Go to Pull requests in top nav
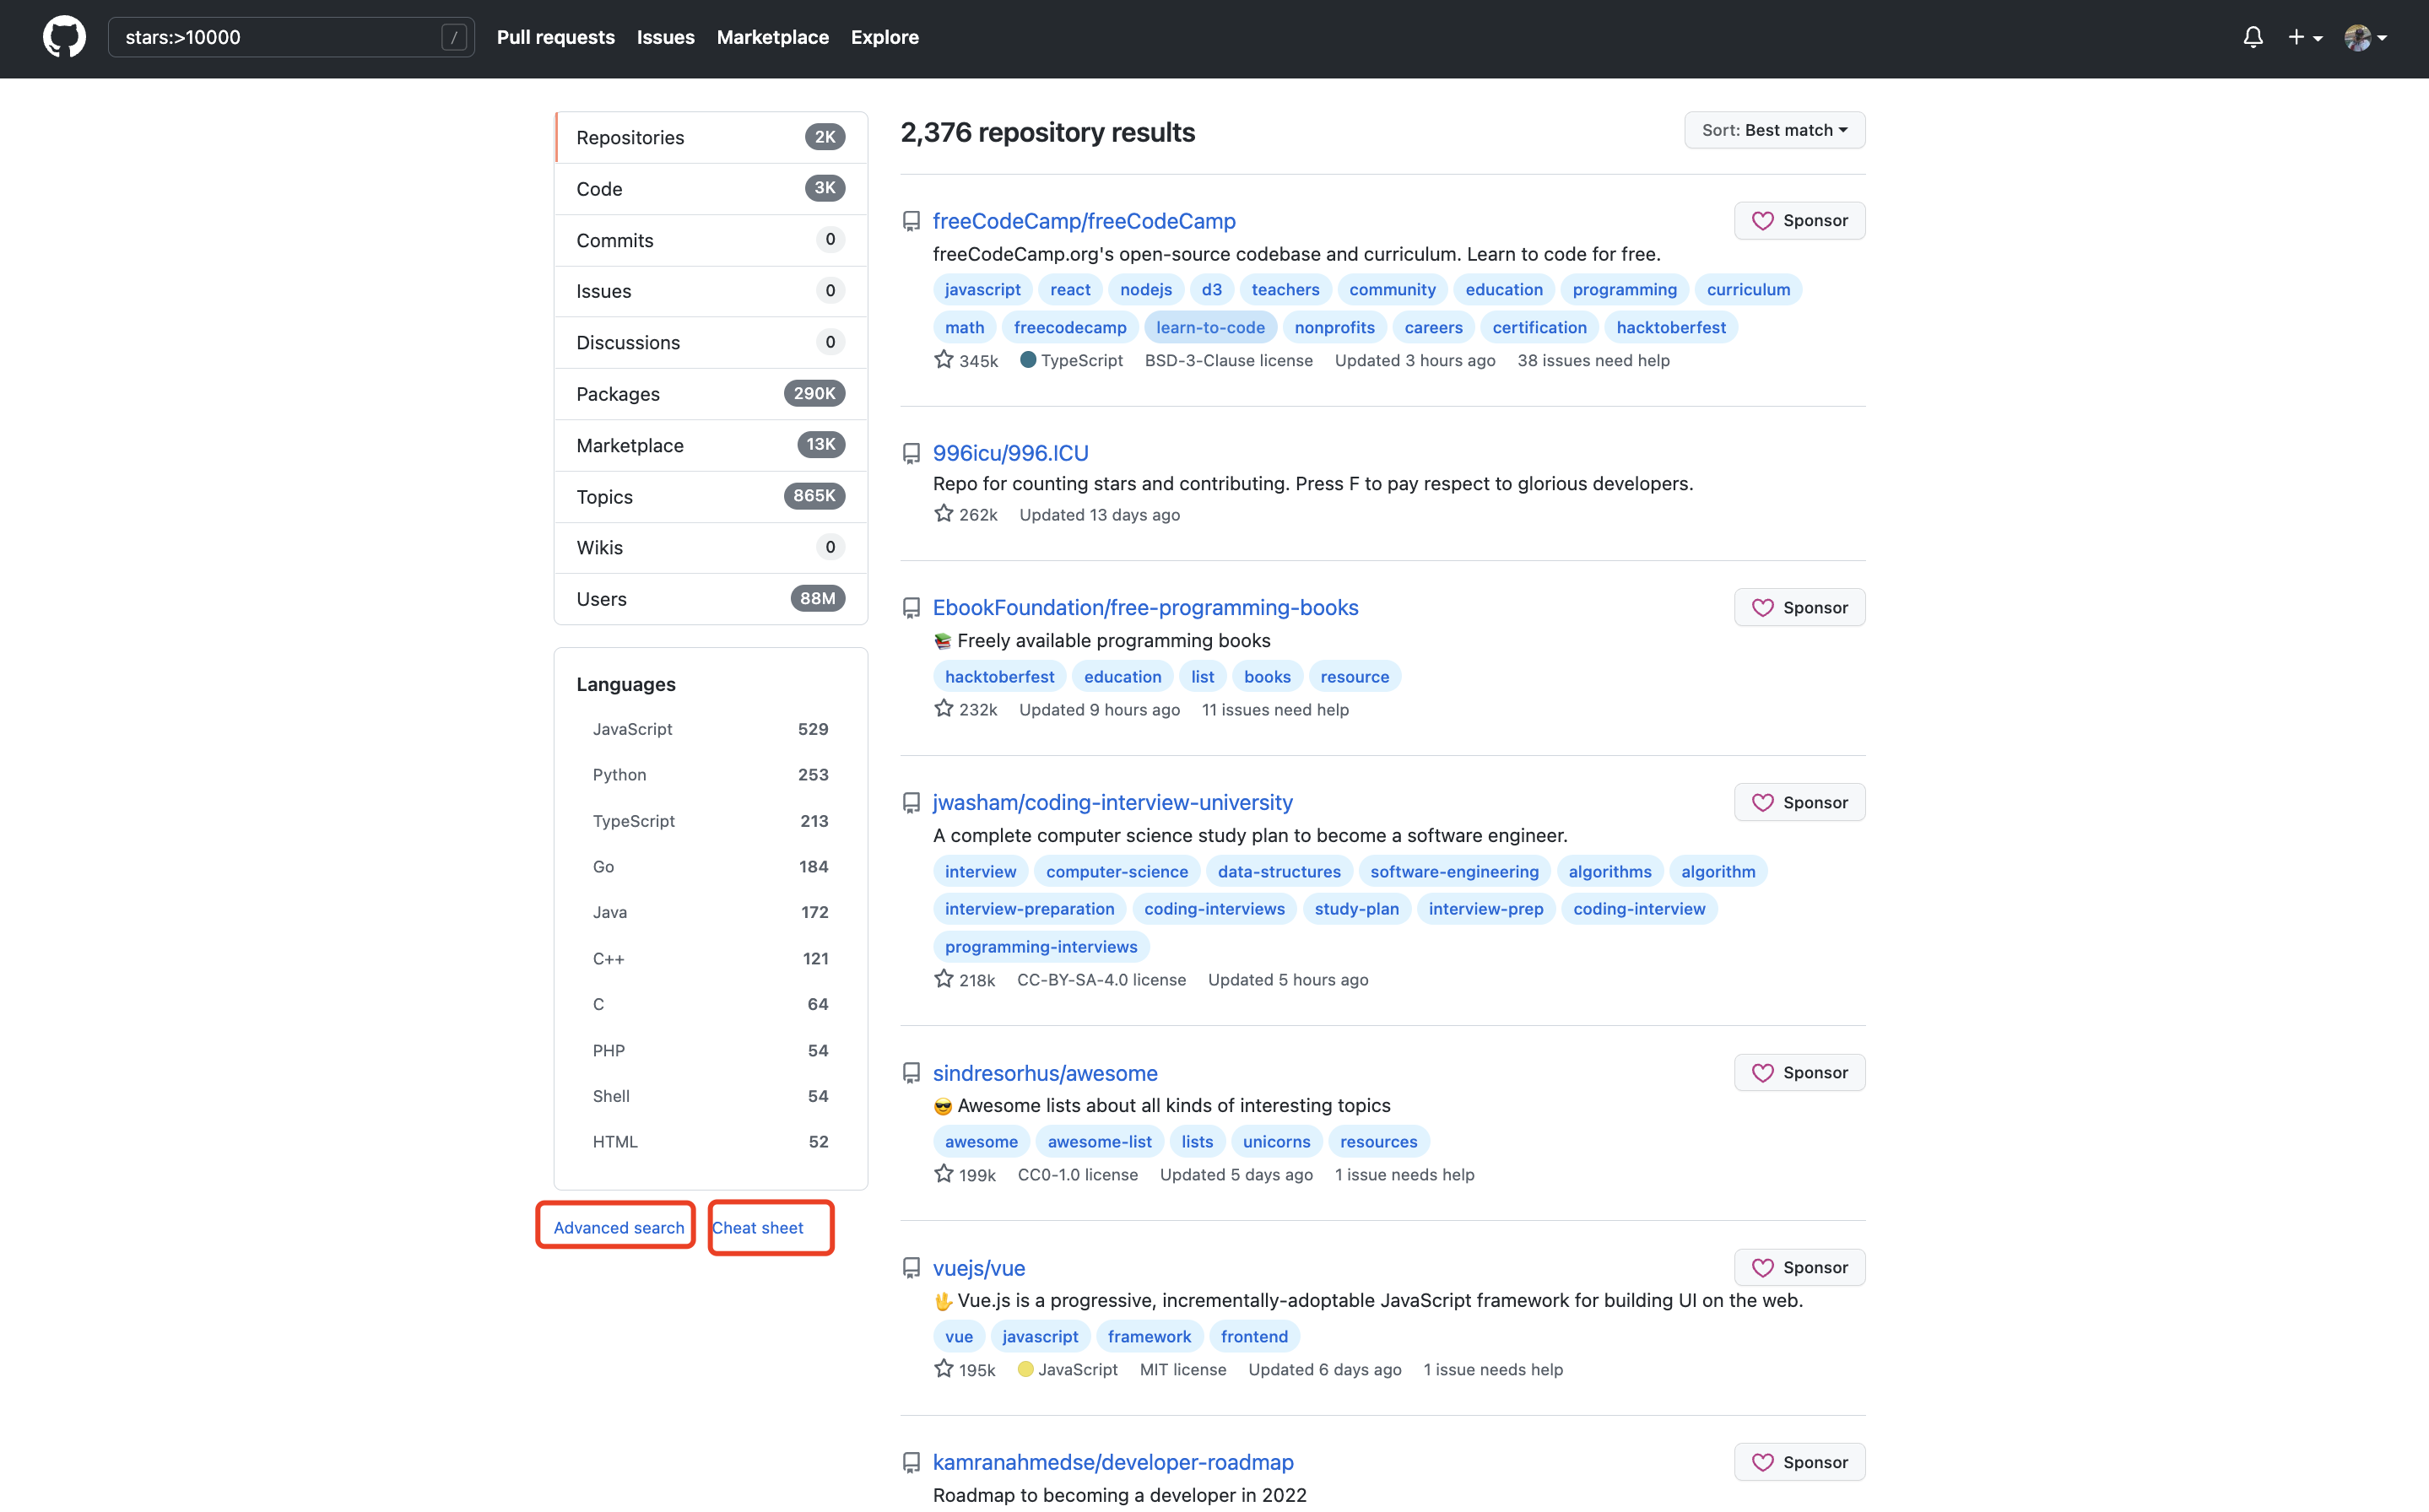This screenshot has height=1512, width=2429. pos(555,37)
